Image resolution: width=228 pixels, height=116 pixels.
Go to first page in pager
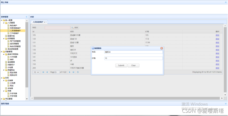[x=43, y=72]
